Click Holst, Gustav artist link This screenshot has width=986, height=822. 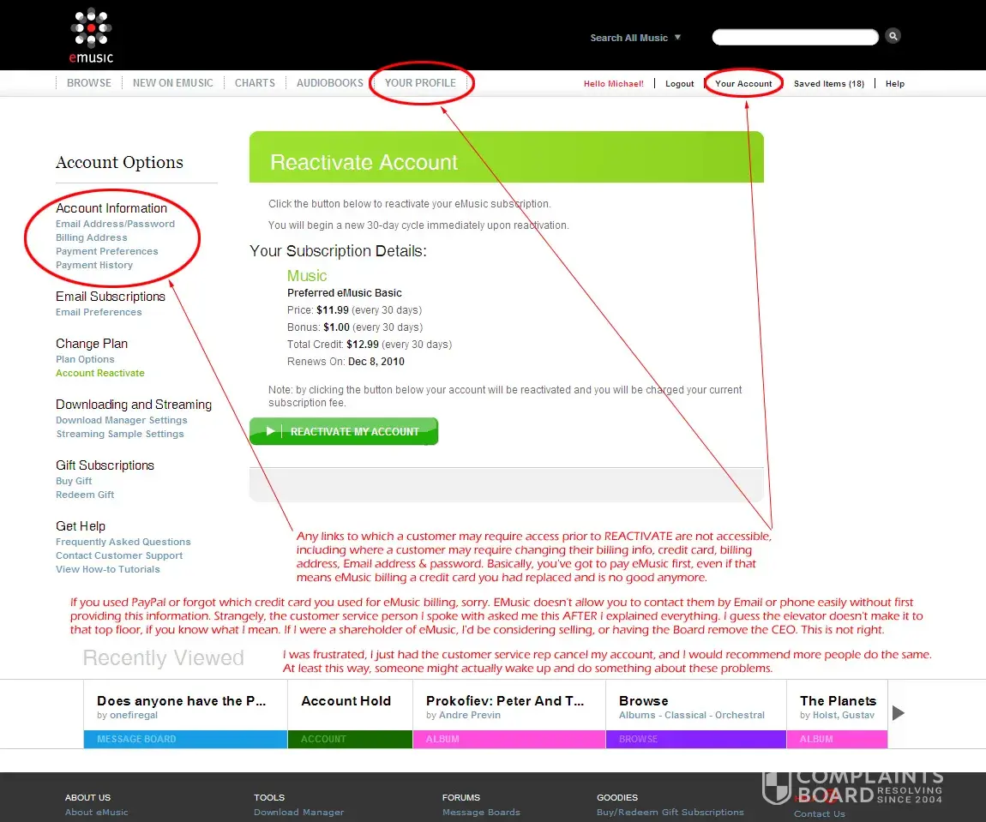tap(844, 716)
